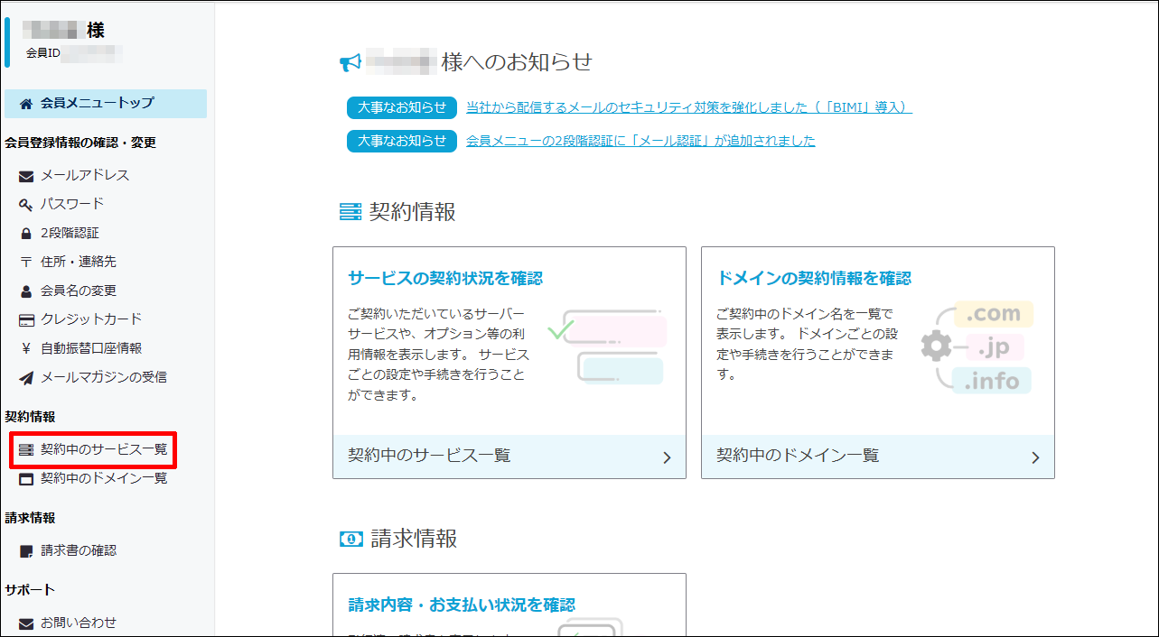Click the padlock icon for 2段階認証
Viewport: 1159px width, 637px height.
tap(26, 234)
